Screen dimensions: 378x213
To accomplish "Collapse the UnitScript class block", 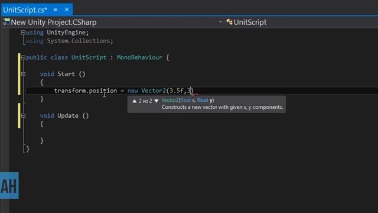I will [23, 57].
